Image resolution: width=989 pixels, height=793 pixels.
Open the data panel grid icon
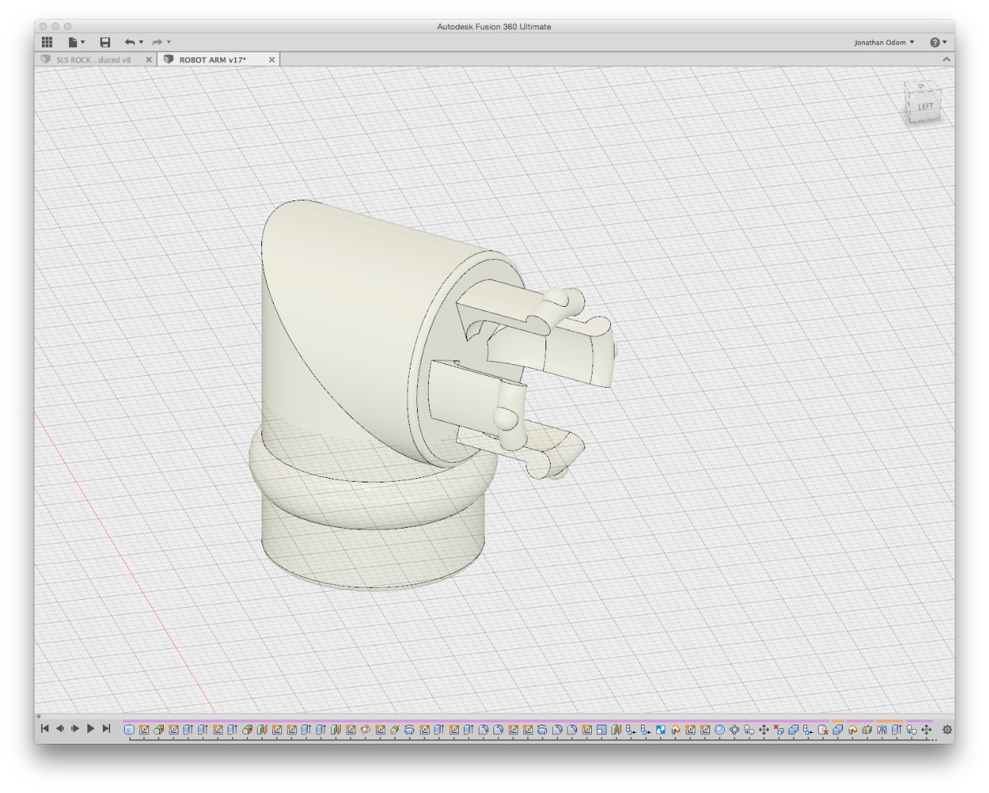(x=47, y=42)
